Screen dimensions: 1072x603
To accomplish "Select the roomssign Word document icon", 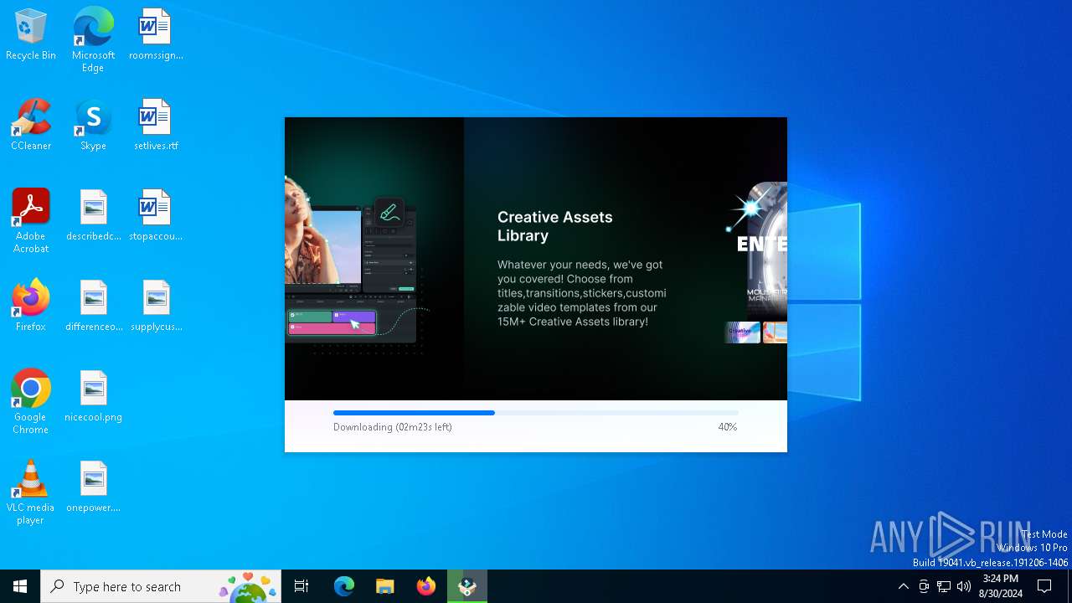I will click(156, 35).
